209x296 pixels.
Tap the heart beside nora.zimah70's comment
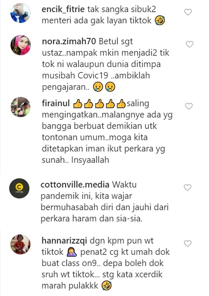pos(190,44)
